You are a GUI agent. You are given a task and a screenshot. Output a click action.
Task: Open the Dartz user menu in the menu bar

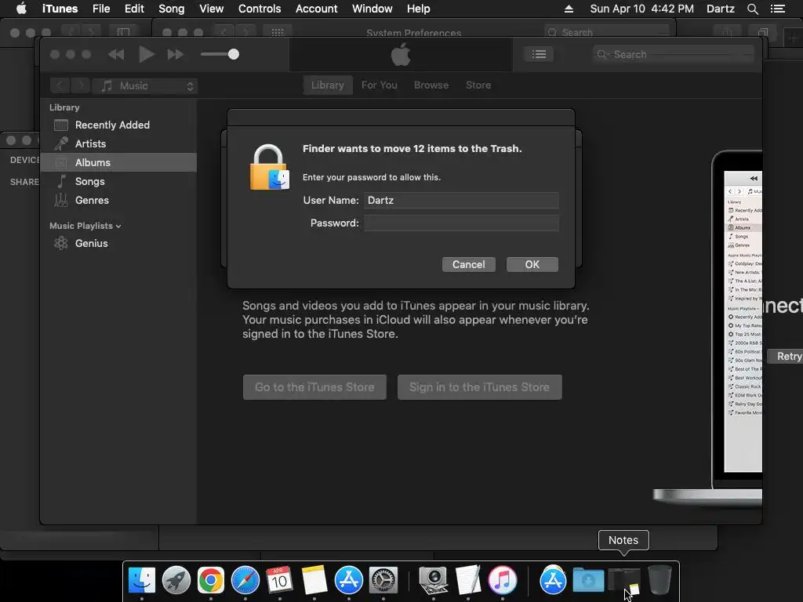(721, 9)
